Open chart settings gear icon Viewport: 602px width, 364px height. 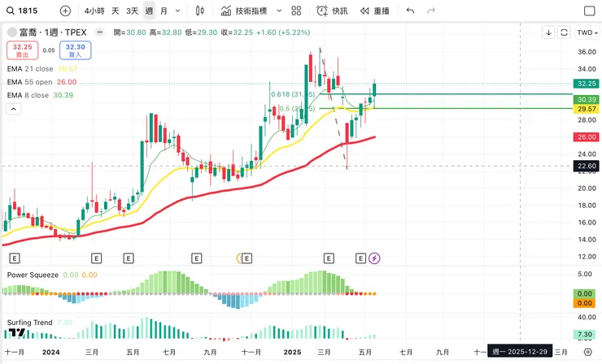click(x=588, y=352)
